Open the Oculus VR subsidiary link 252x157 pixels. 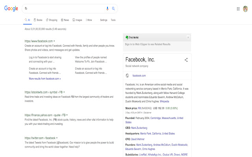(x=168, y=155)
